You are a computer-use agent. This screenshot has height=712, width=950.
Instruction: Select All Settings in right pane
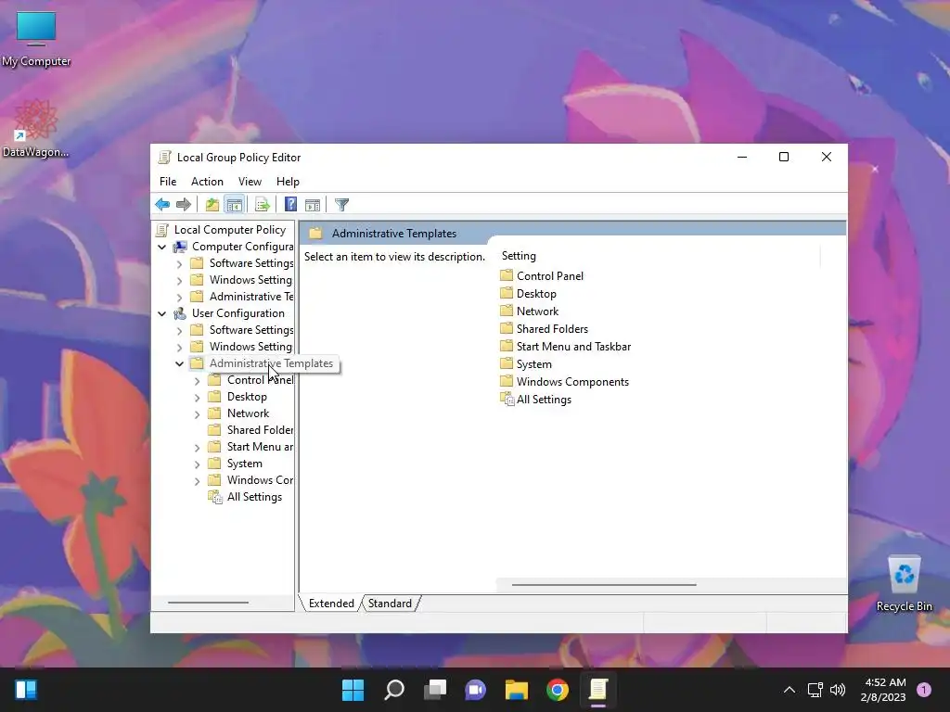coord(535,400)
